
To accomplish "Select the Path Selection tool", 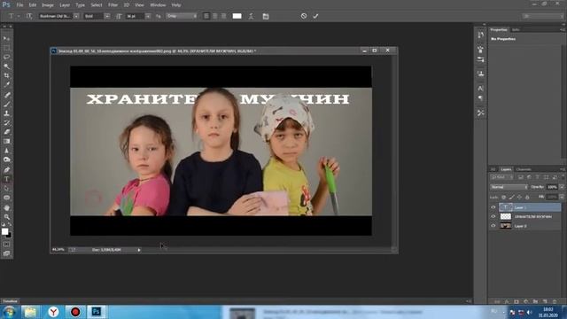I will pos(6,189).
